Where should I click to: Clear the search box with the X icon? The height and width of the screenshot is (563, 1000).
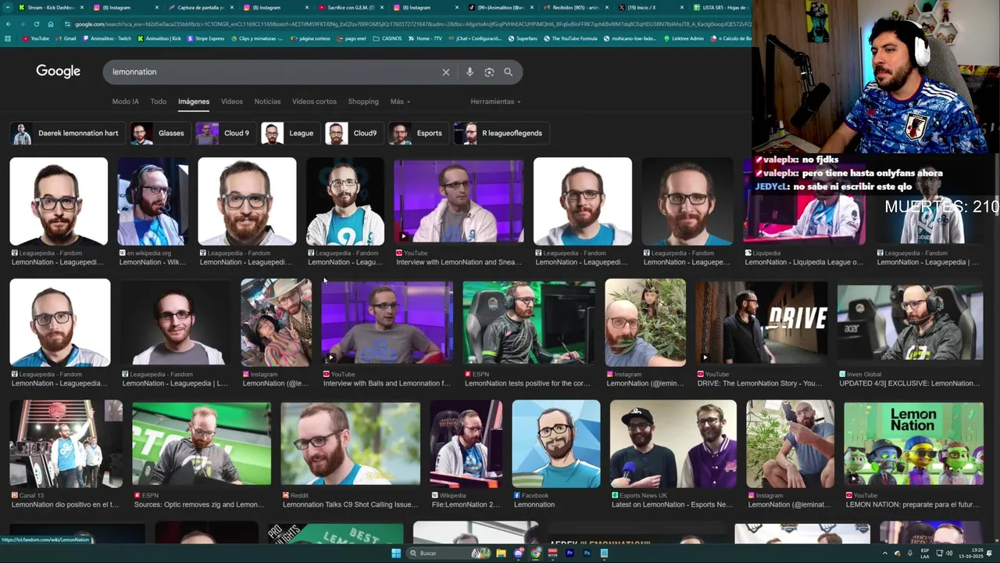coord(446,72)
